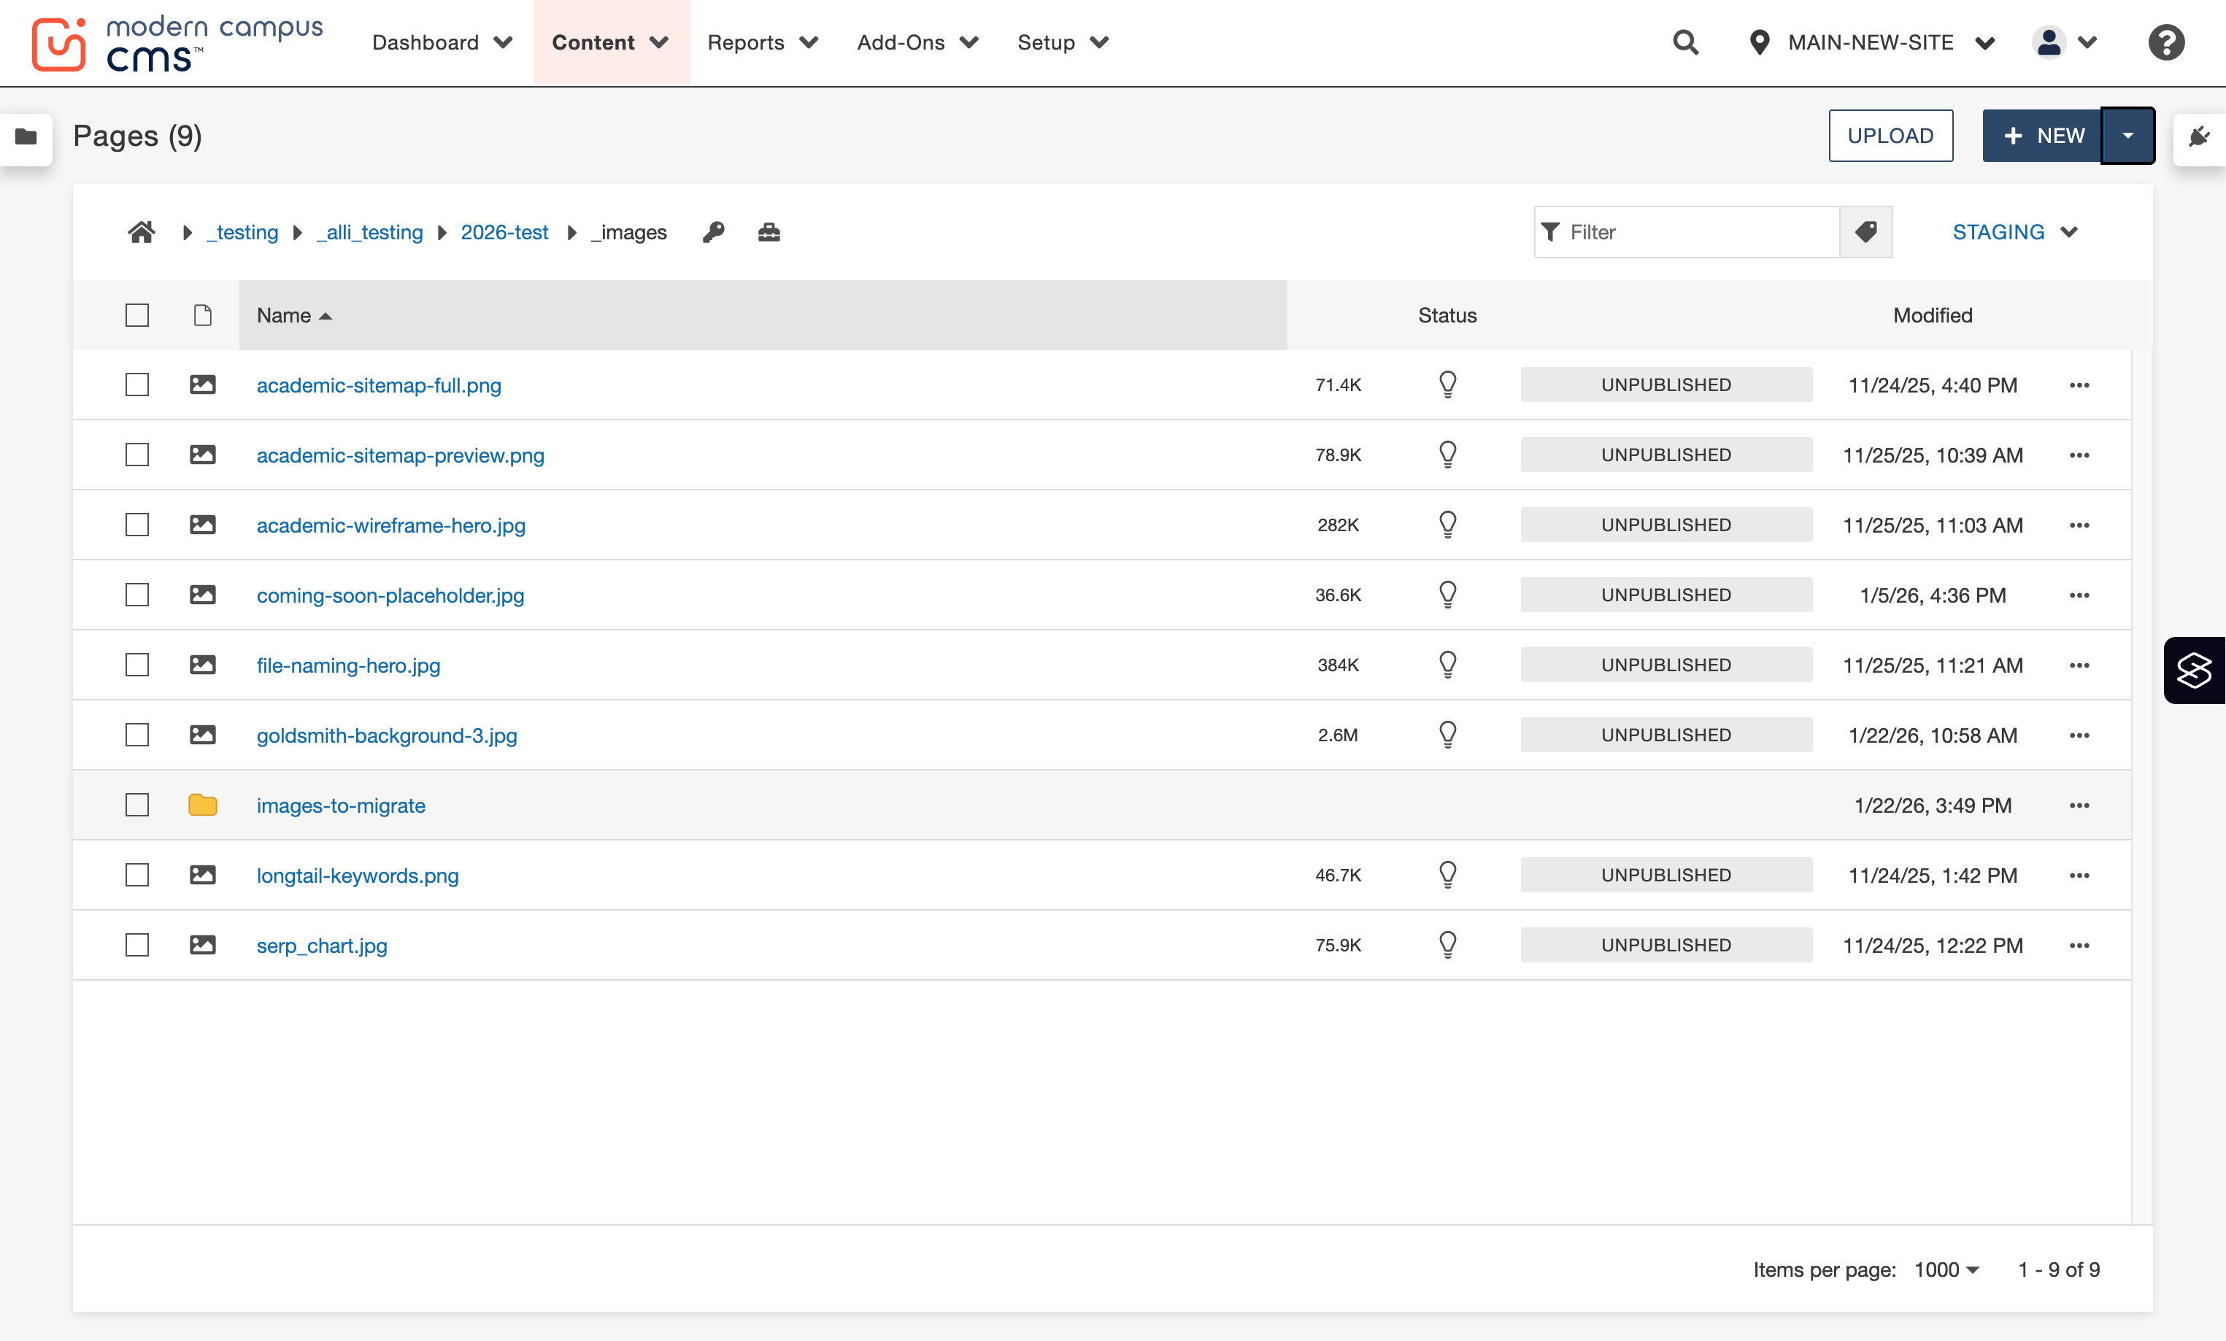
Task: Open more actions for academic-sitemap-preview.png
Action: (2079, 455)
